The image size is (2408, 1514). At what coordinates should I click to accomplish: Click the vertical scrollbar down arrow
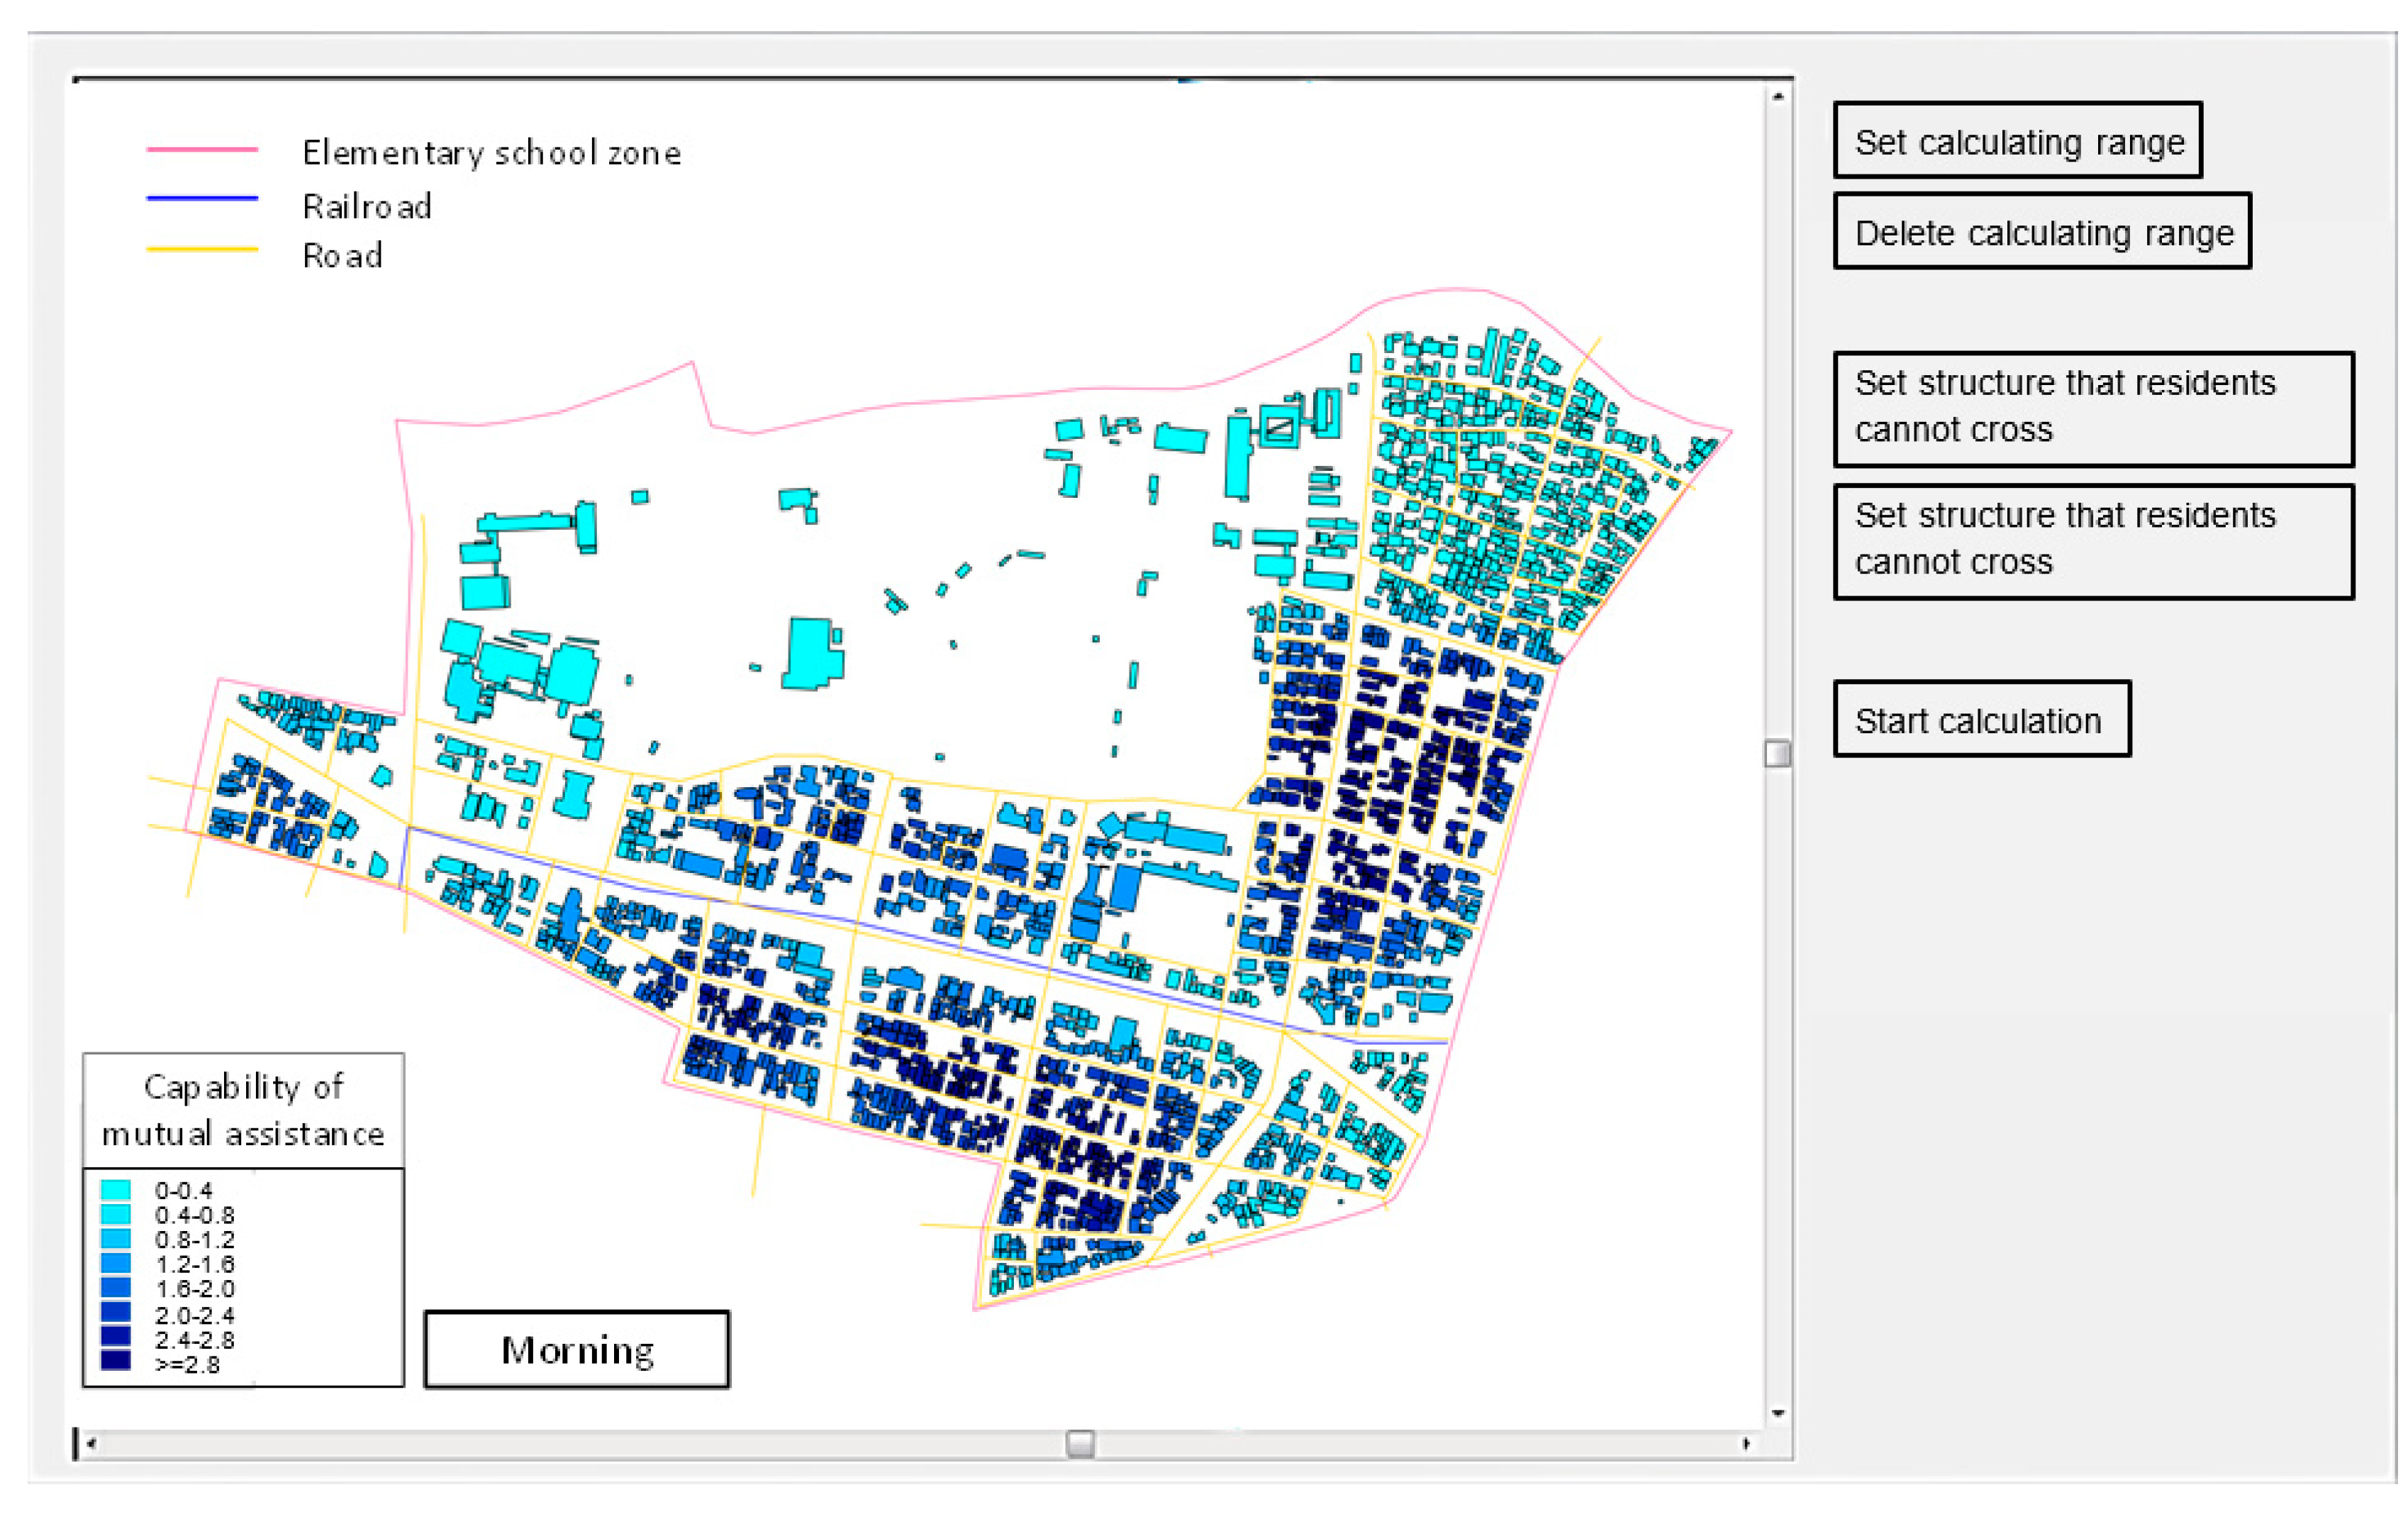pos(1777,1413)
